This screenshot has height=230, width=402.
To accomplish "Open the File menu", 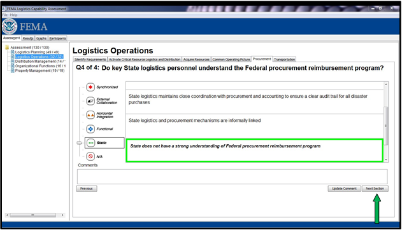I will click(5, 15).
